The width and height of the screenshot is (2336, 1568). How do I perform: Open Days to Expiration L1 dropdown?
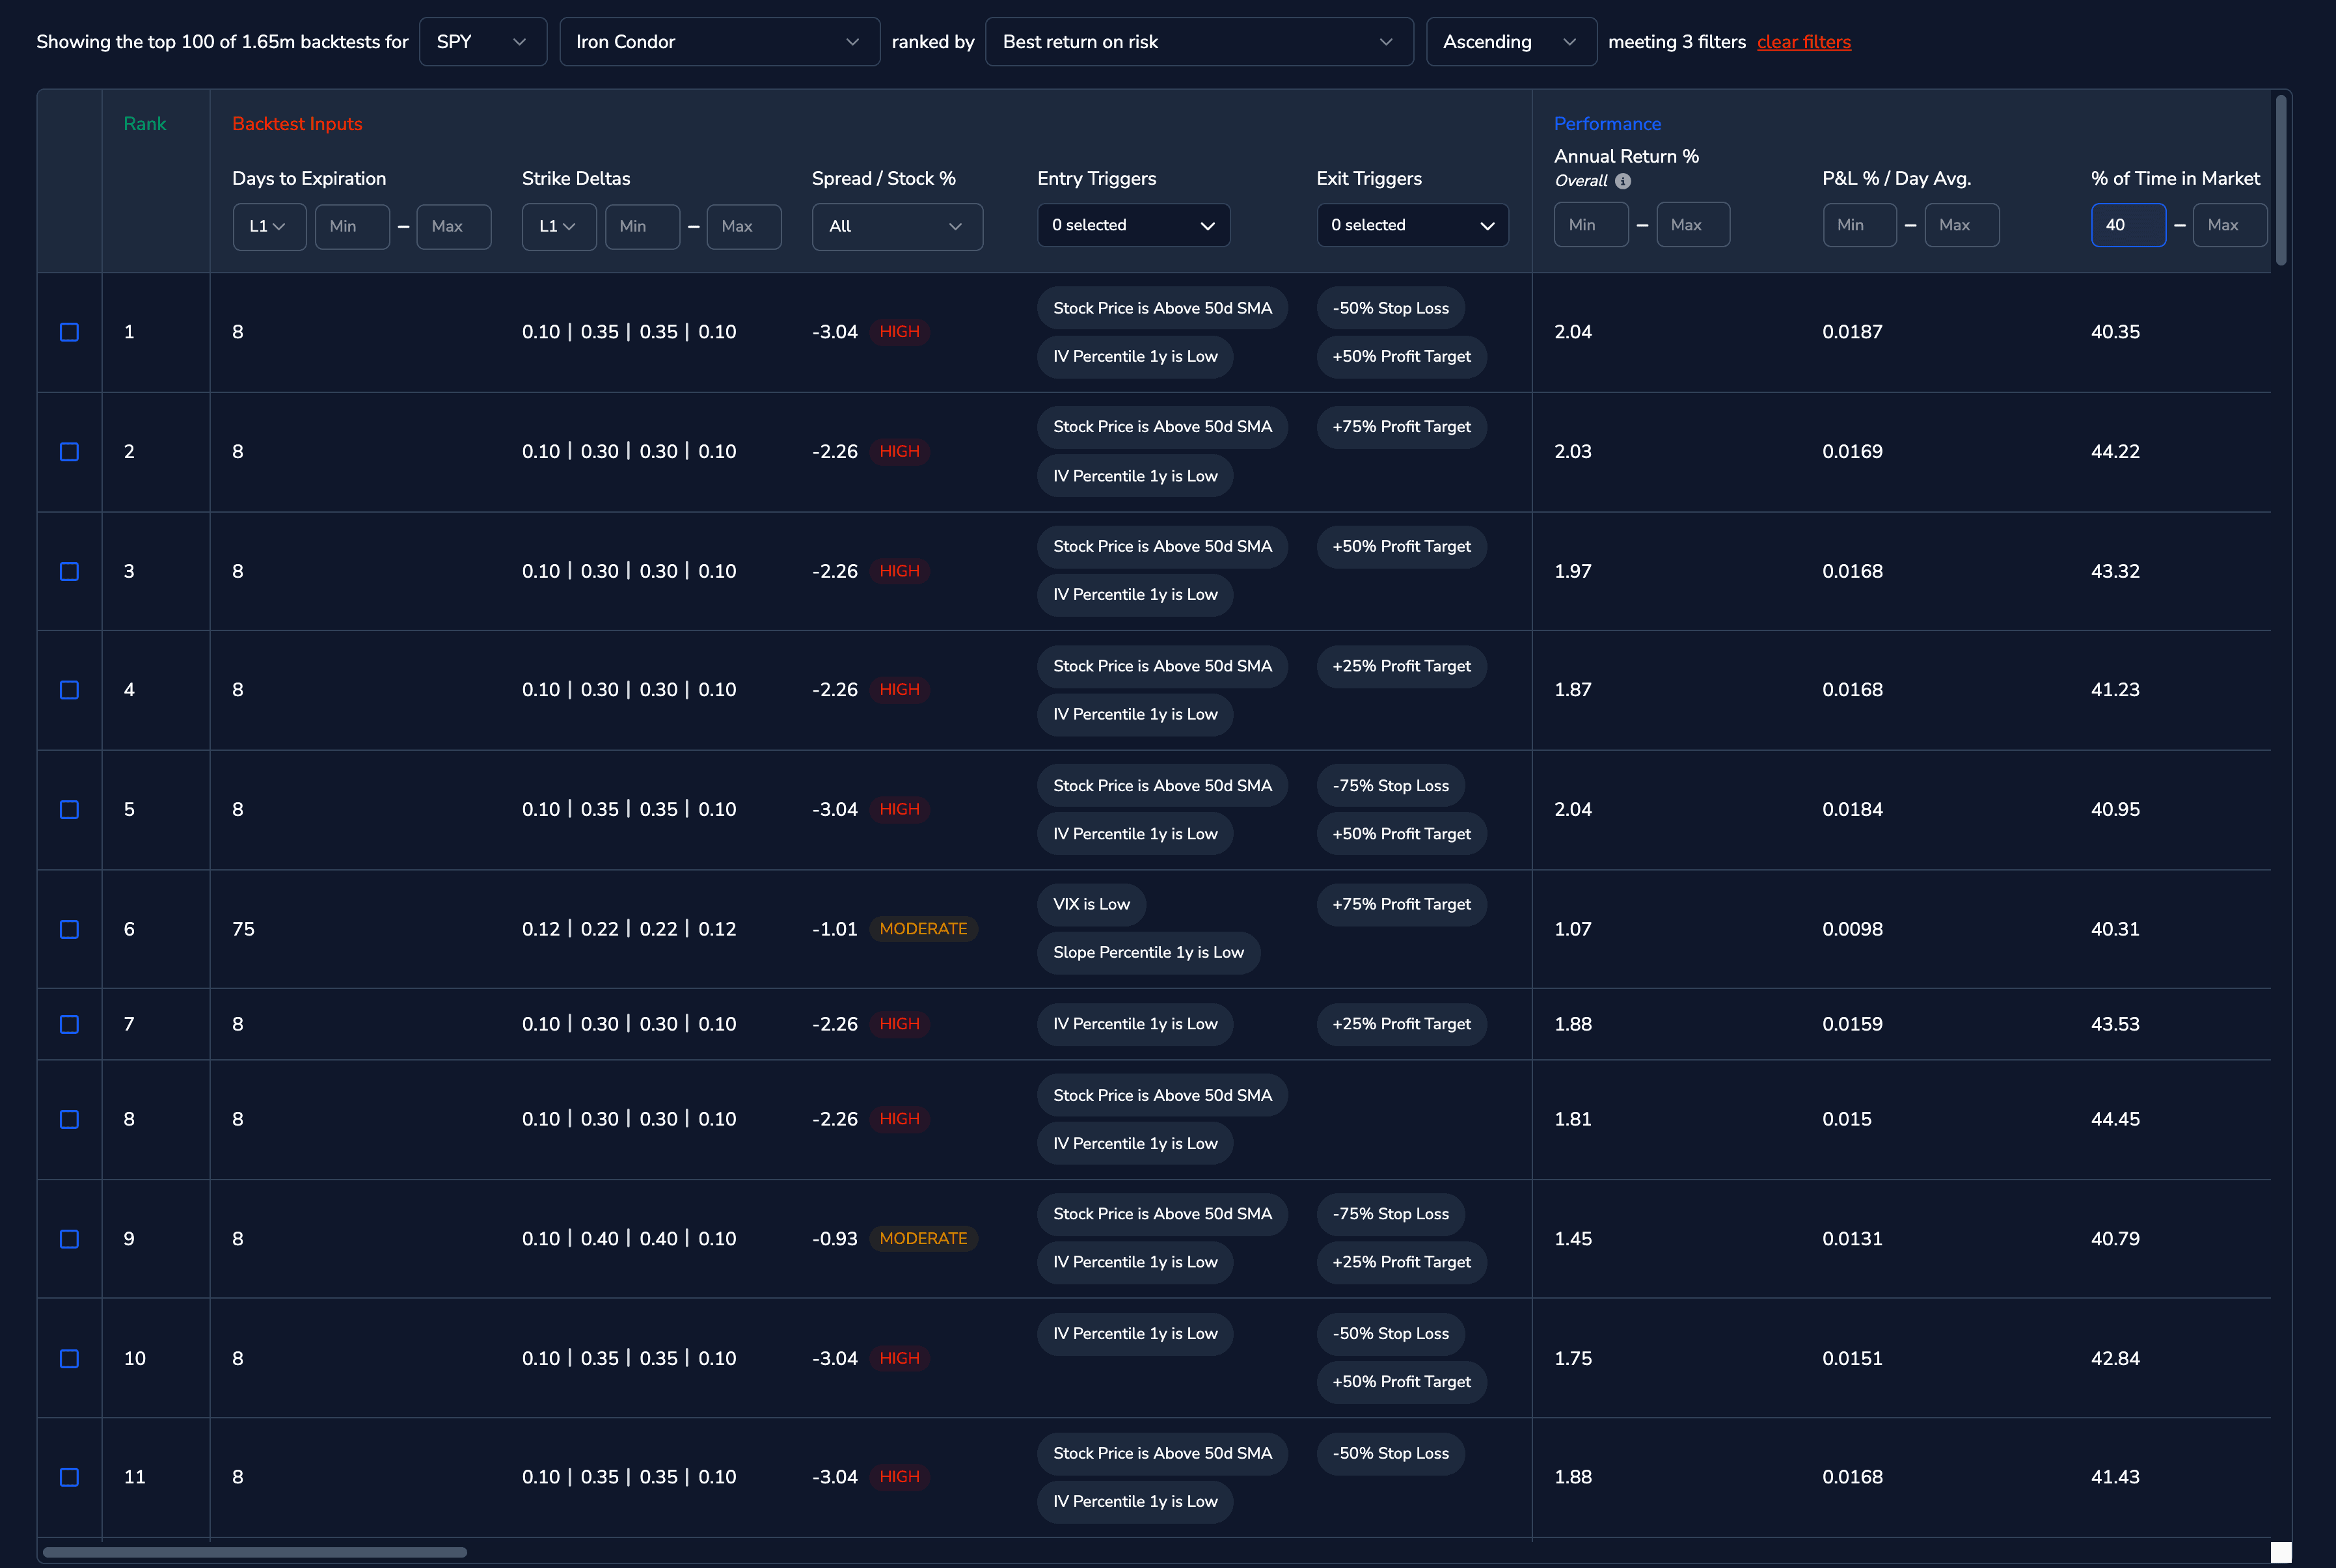tap(269, 226)
